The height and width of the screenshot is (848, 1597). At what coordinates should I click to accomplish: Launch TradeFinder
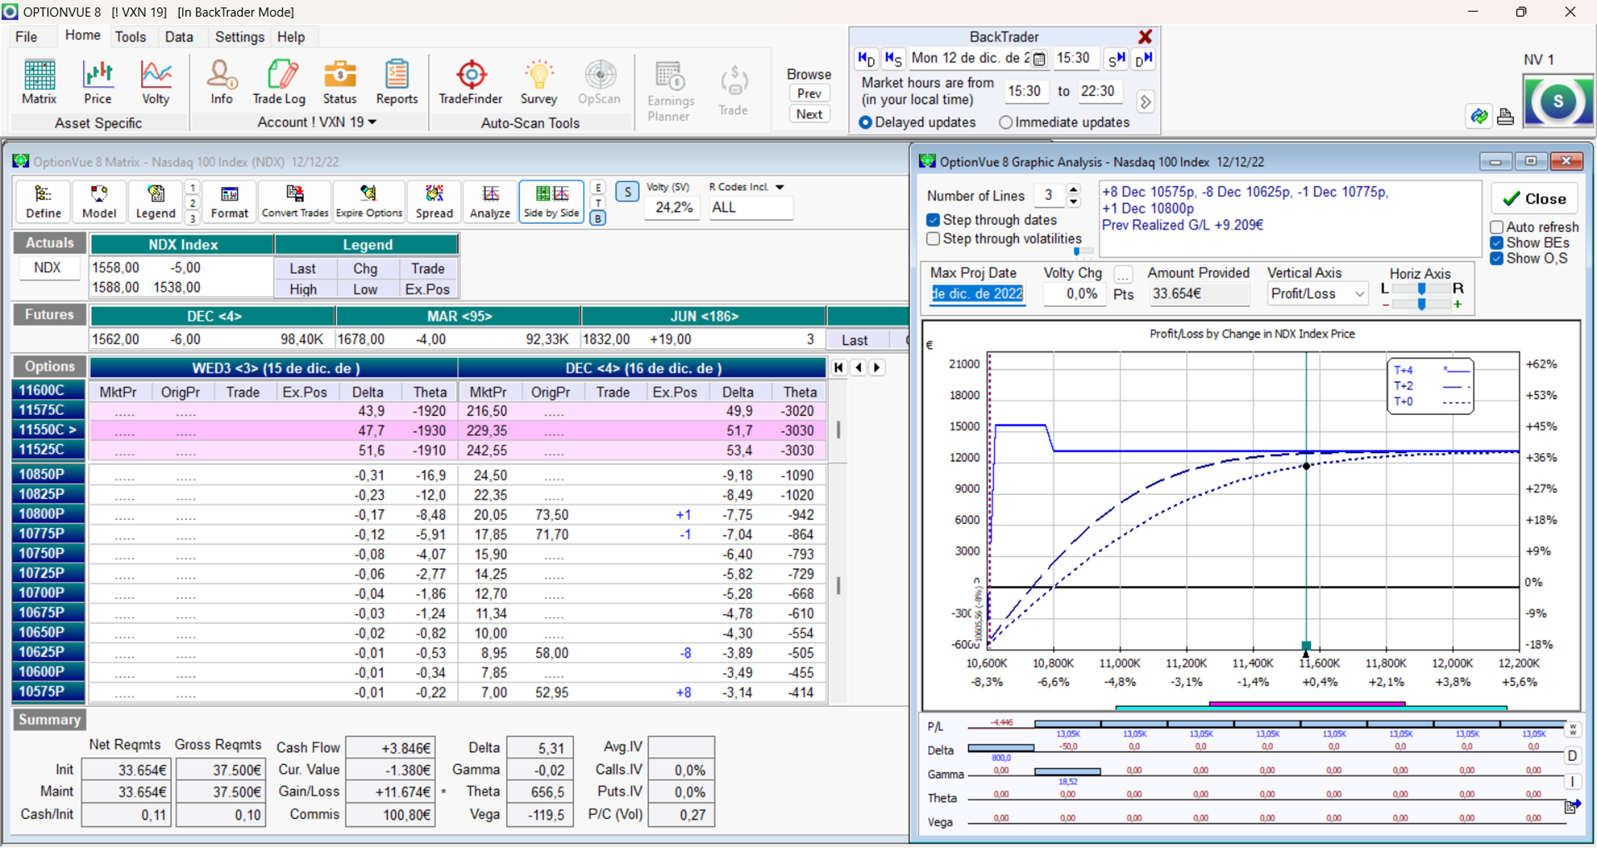[x=470, y=82]
